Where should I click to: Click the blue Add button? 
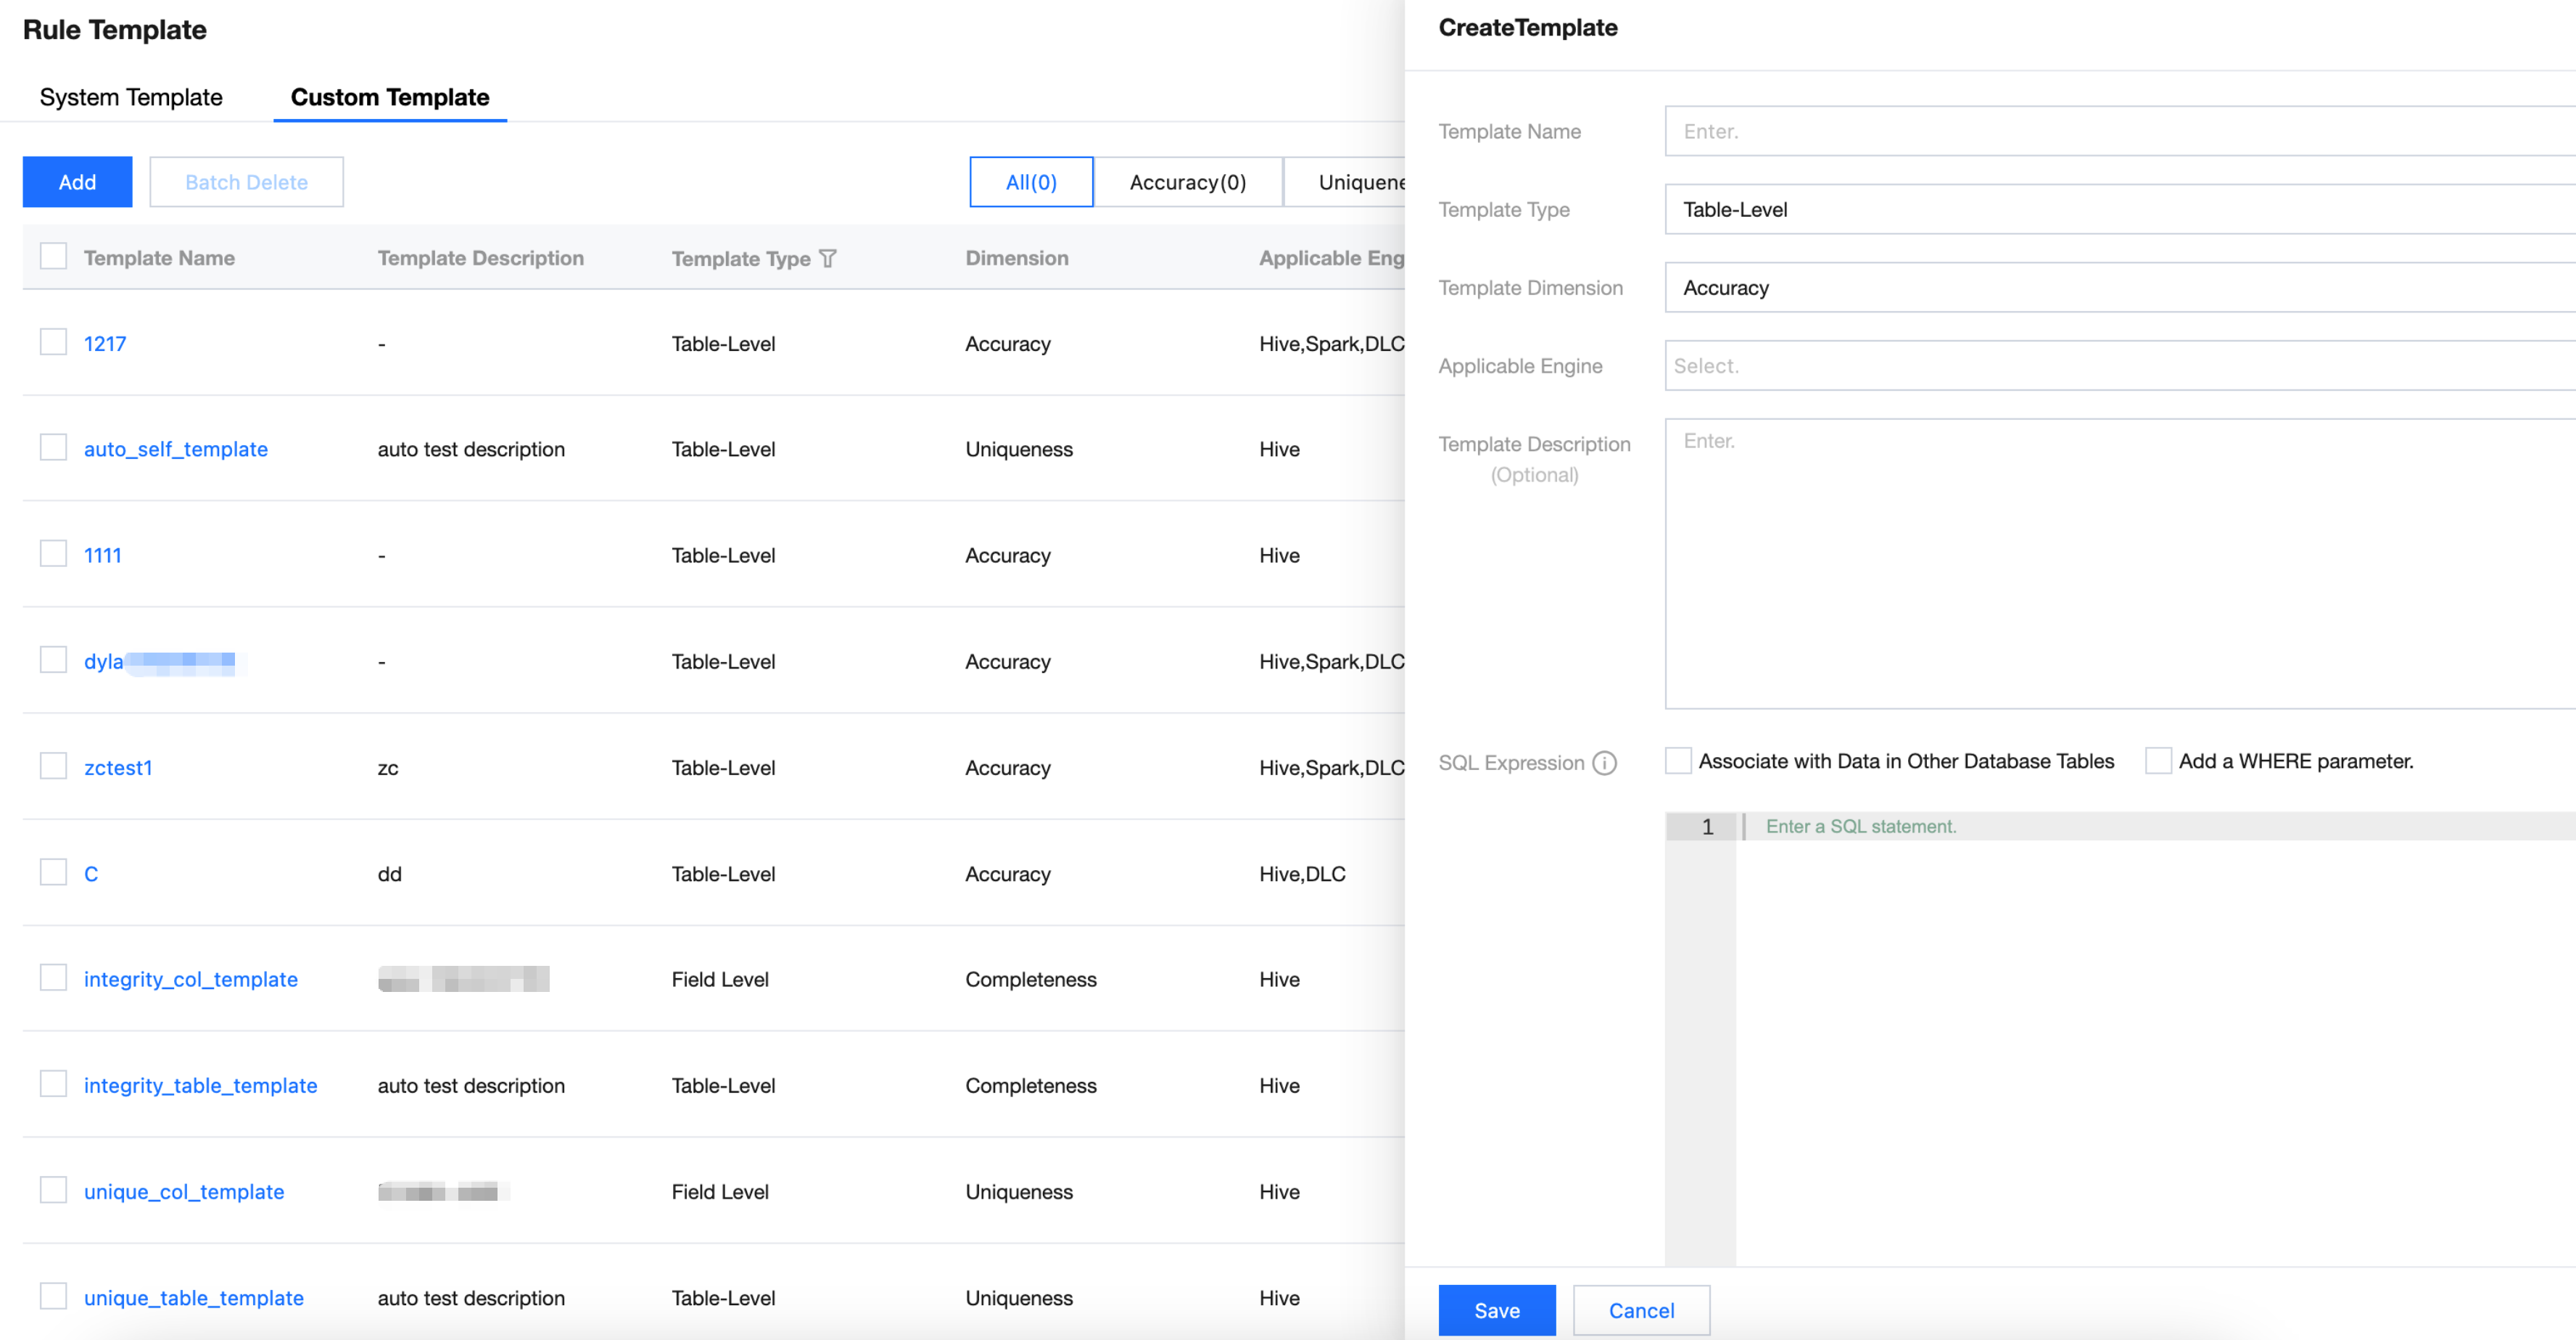[77, 182]
